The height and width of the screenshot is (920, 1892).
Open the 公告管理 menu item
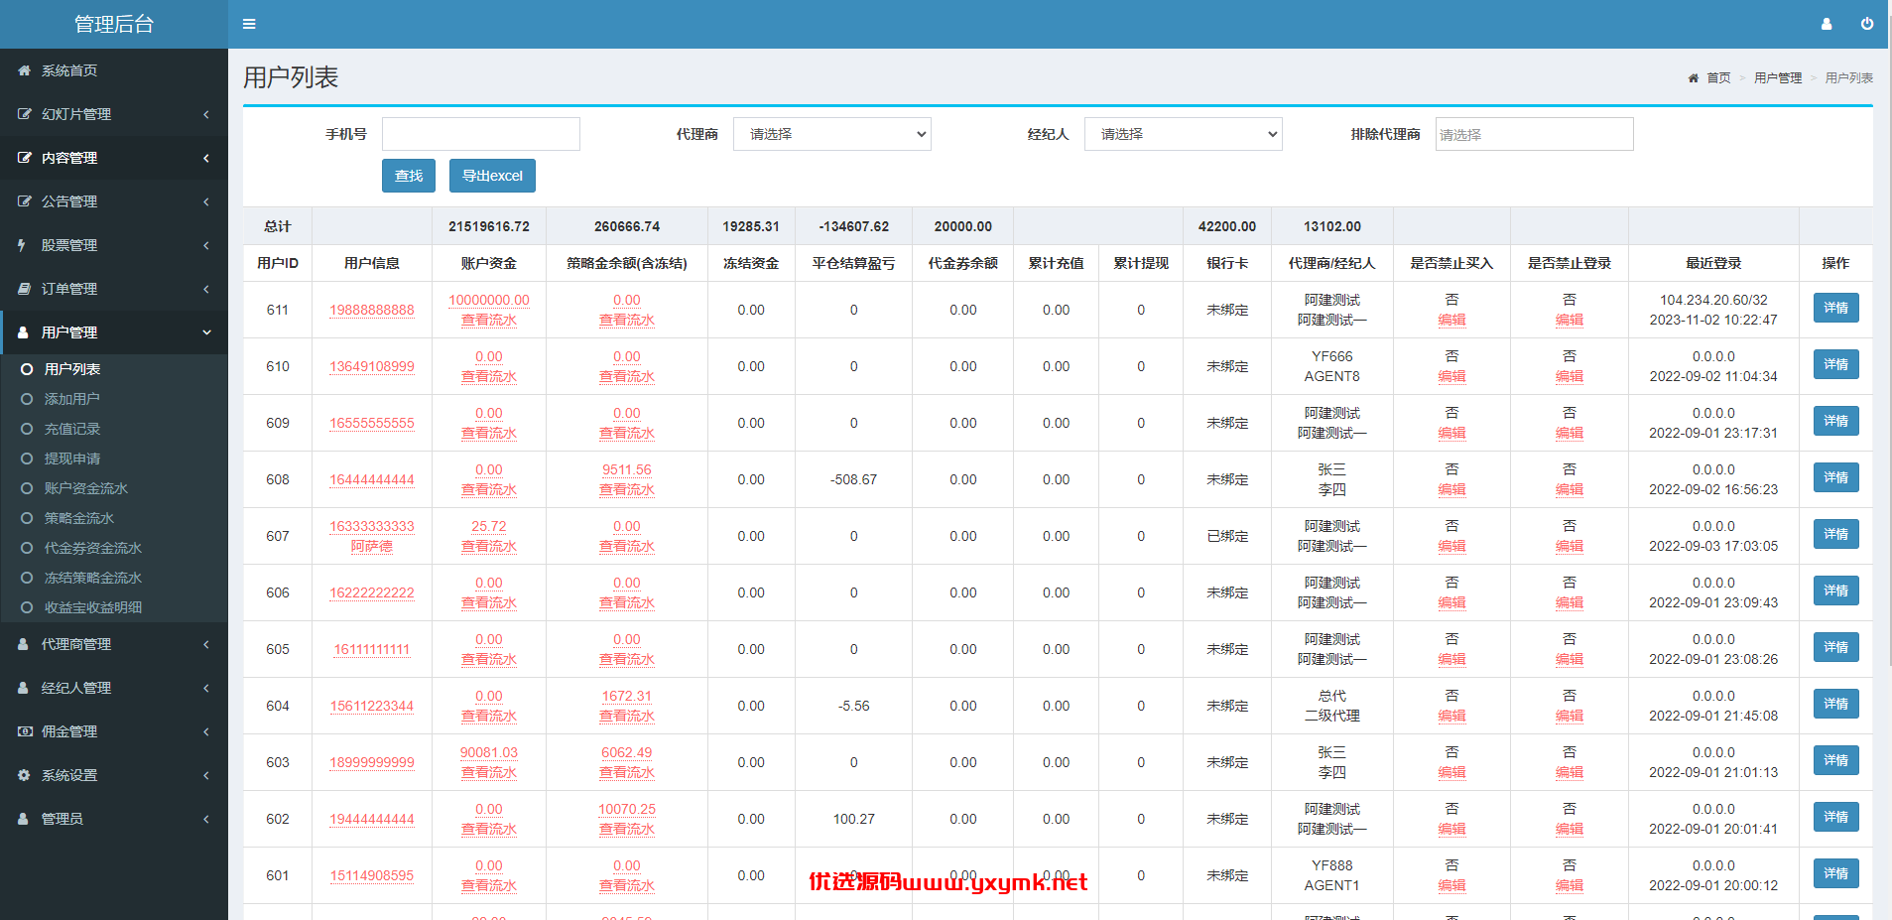pyautogui.click(x=114, y=201)
